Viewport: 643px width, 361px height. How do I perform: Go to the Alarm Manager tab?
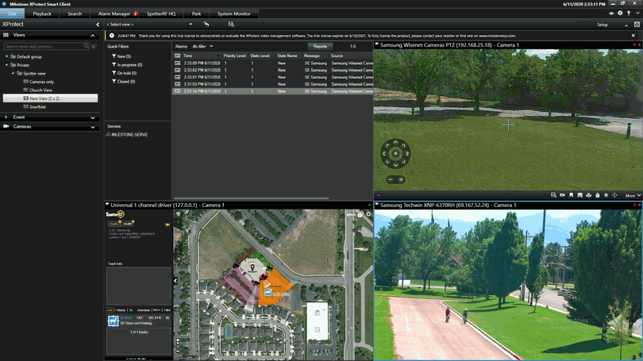point(114,13)
